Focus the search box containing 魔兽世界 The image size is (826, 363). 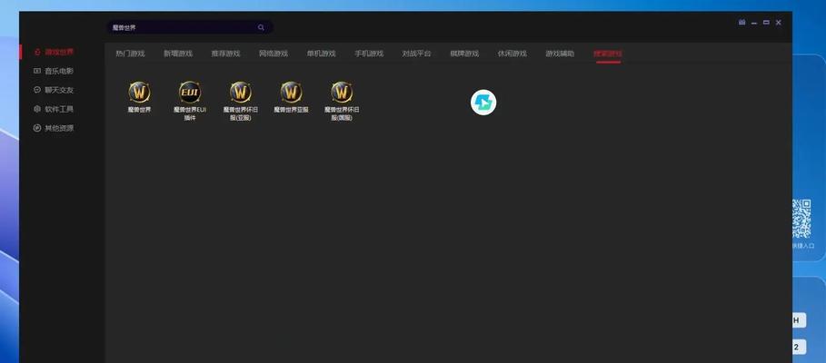tap(190, 27)
